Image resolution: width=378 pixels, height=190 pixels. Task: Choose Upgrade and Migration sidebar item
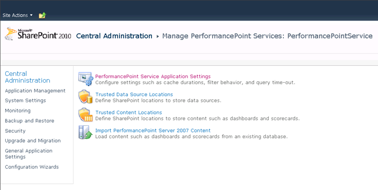32,141
